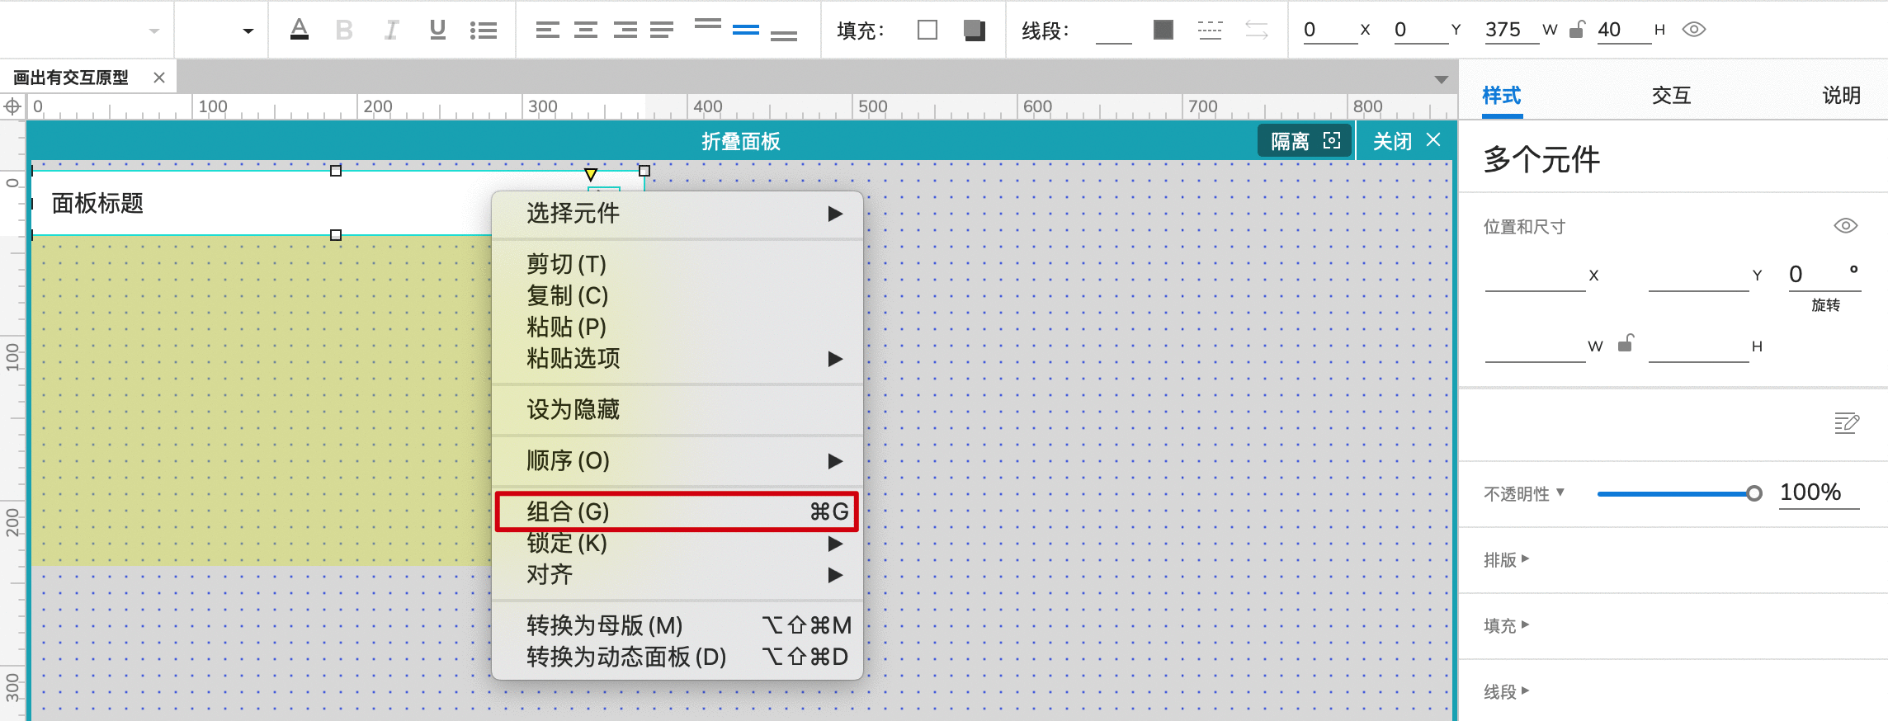This screenshot has height=721, width=1888.
Task: Click the ruler origin crosshair icon
Action: (x=12, y=106)
